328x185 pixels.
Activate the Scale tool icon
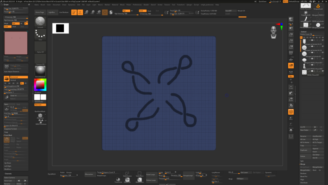coord(92,12)
